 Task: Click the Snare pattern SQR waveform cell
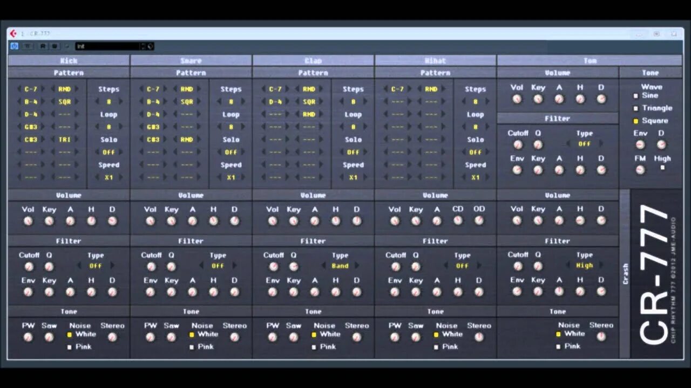point(187,102)
